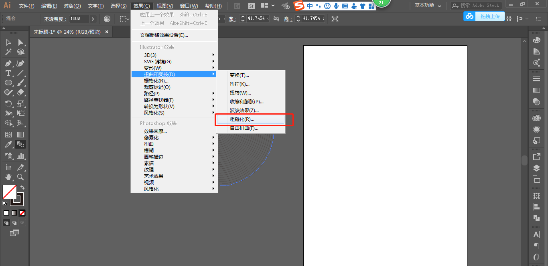Select the Eraser tool
The image size is (548, 266).
(20, 92)
